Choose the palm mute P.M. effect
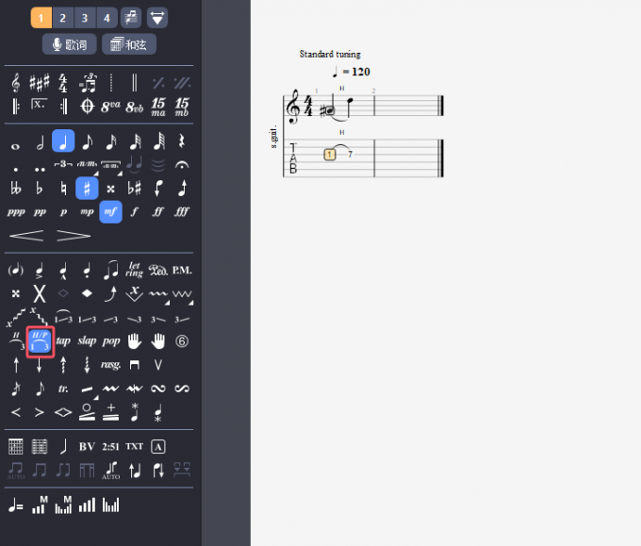The image size is (641, 546). 182,271
